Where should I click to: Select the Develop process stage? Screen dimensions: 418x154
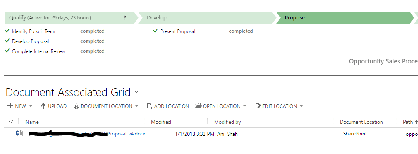208,18
